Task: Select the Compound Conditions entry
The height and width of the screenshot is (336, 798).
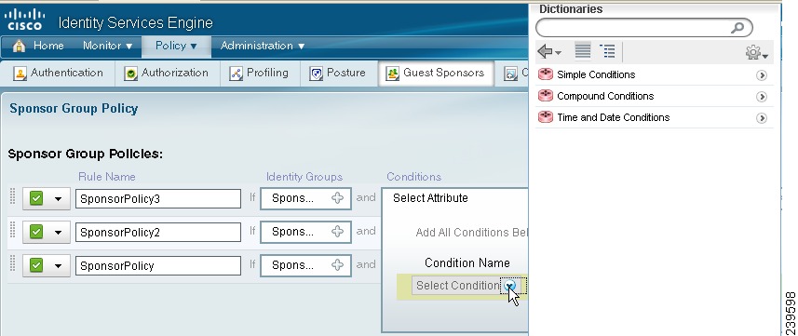Action: 655,96
